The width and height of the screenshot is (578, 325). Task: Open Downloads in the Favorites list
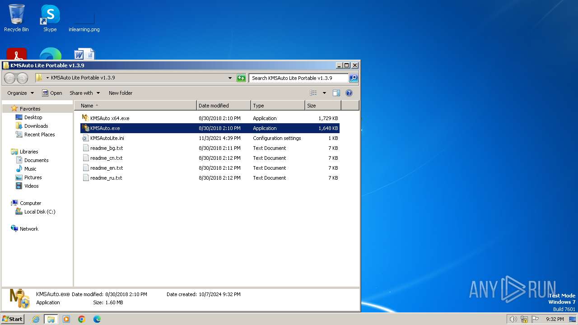[36, 126]
